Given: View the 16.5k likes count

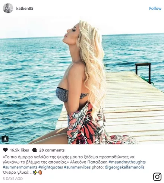Looking at the screenshot, I should point(19,150).
